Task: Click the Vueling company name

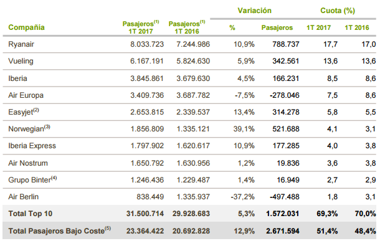Action: (21, 61)
